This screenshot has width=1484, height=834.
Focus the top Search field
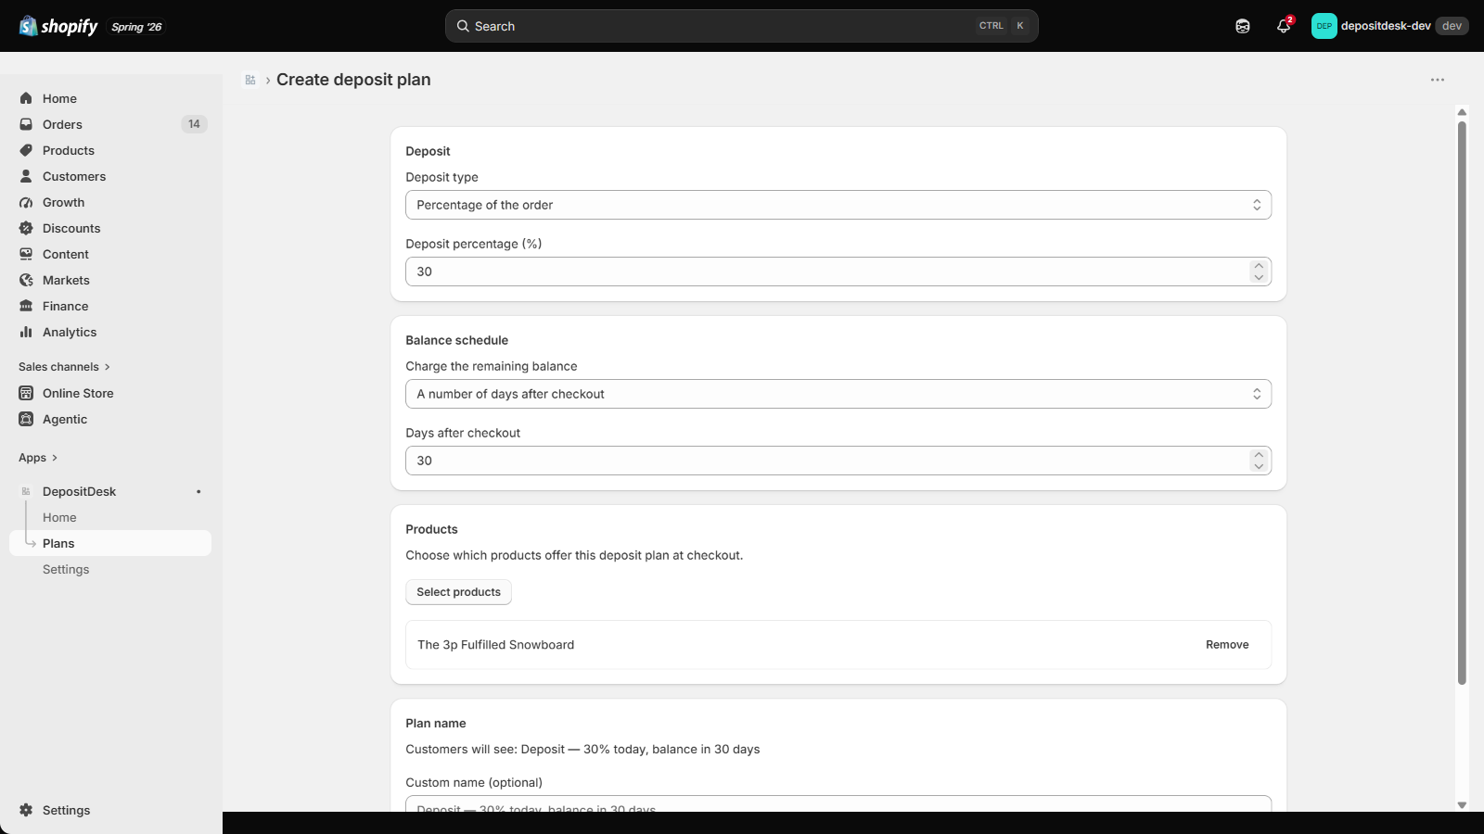pyautogui.click(x=741, y=26)
